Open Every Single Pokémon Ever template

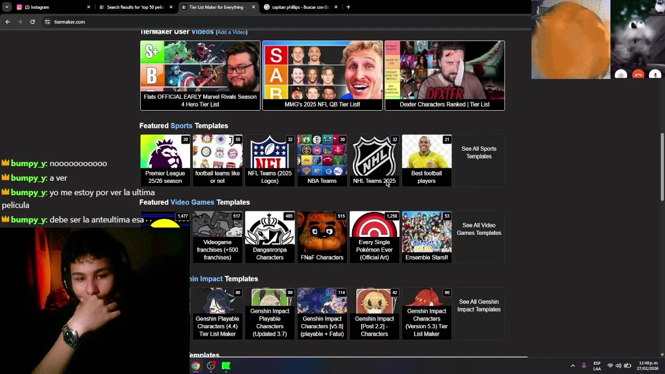click(x=375, y=236)
